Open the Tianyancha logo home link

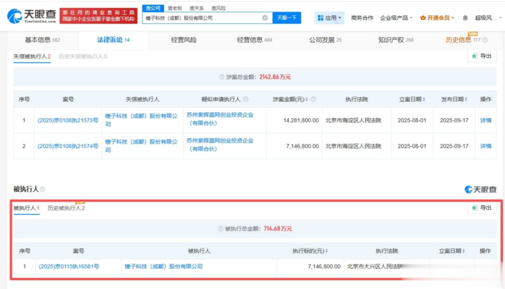pos(32,16)
